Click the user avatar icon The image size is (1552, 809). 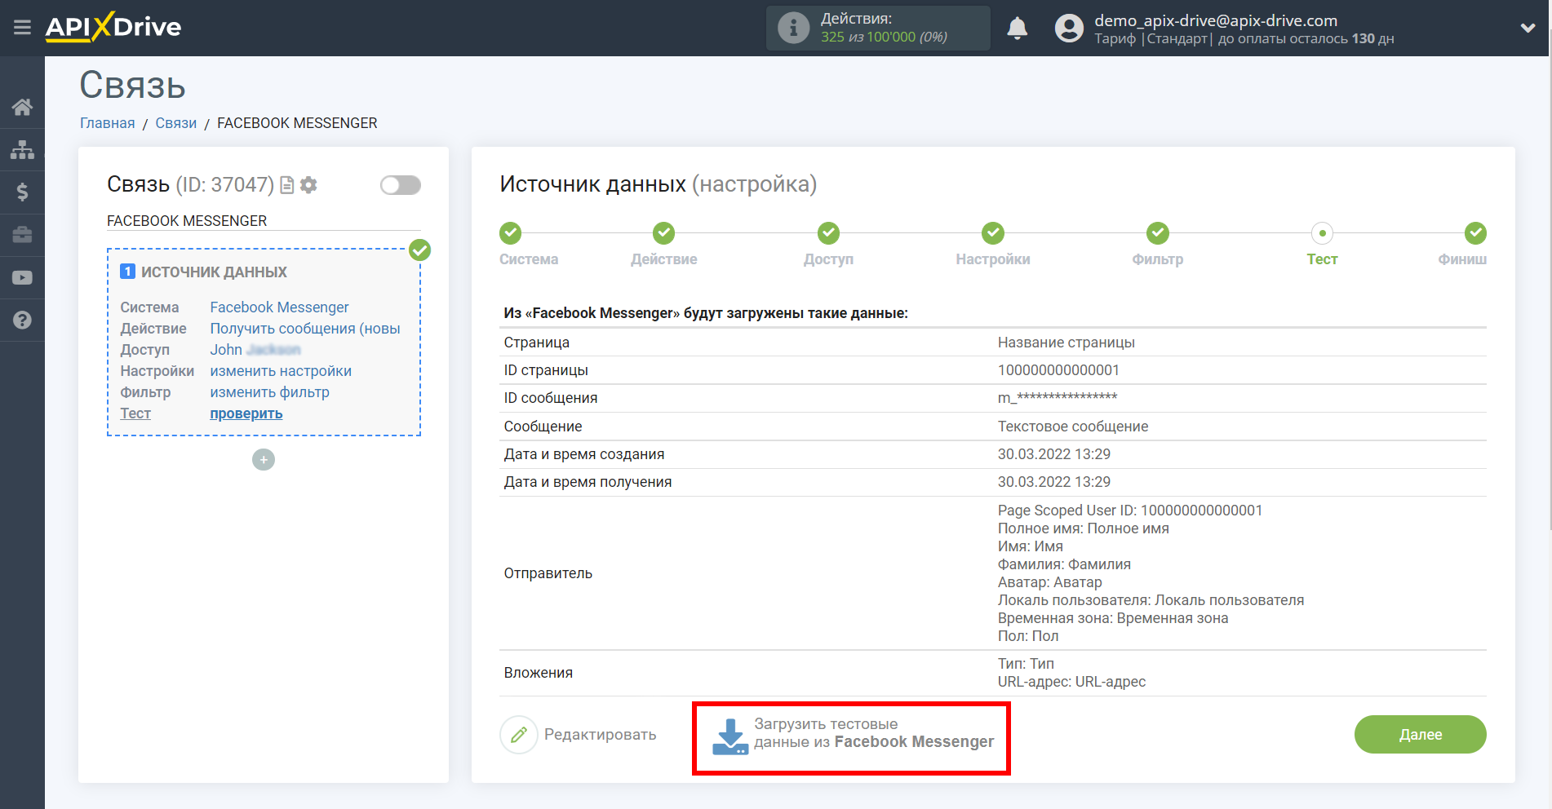tap(1069, 29)
